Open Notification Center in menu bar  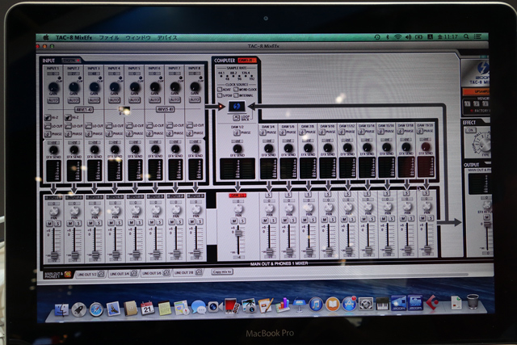[477, 36]
